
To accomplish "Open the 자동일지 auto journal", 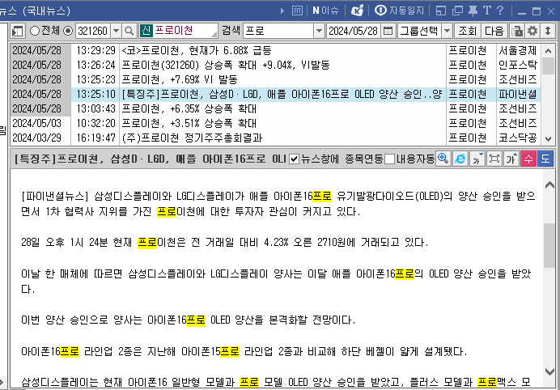I will click(x=399, y=11).
